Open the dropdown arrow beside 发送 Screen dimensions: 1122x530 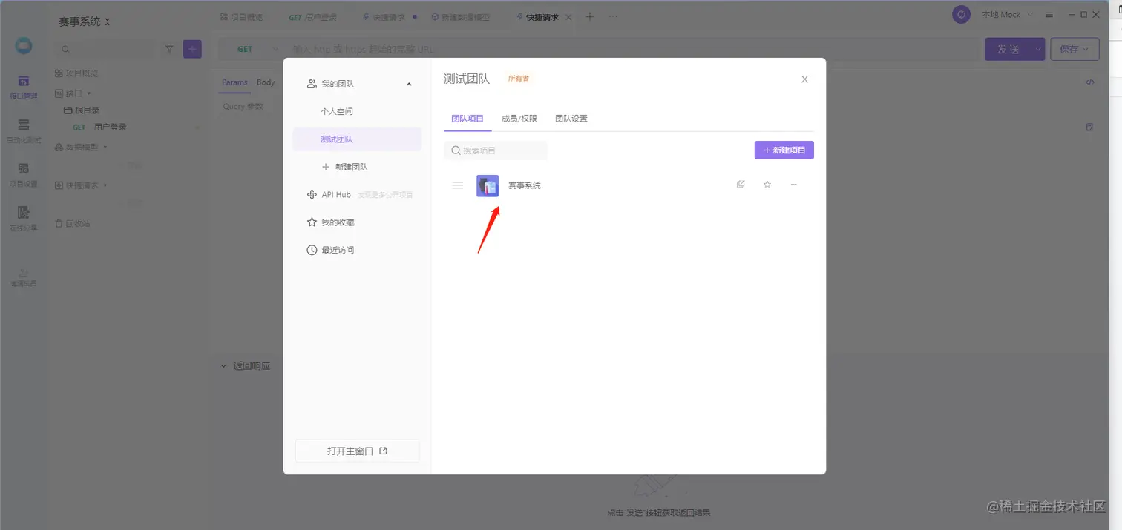click(1038, 49)
